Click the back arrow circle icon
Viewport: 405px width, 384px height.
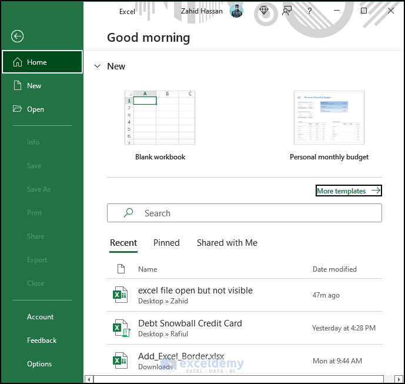point(17,36)
